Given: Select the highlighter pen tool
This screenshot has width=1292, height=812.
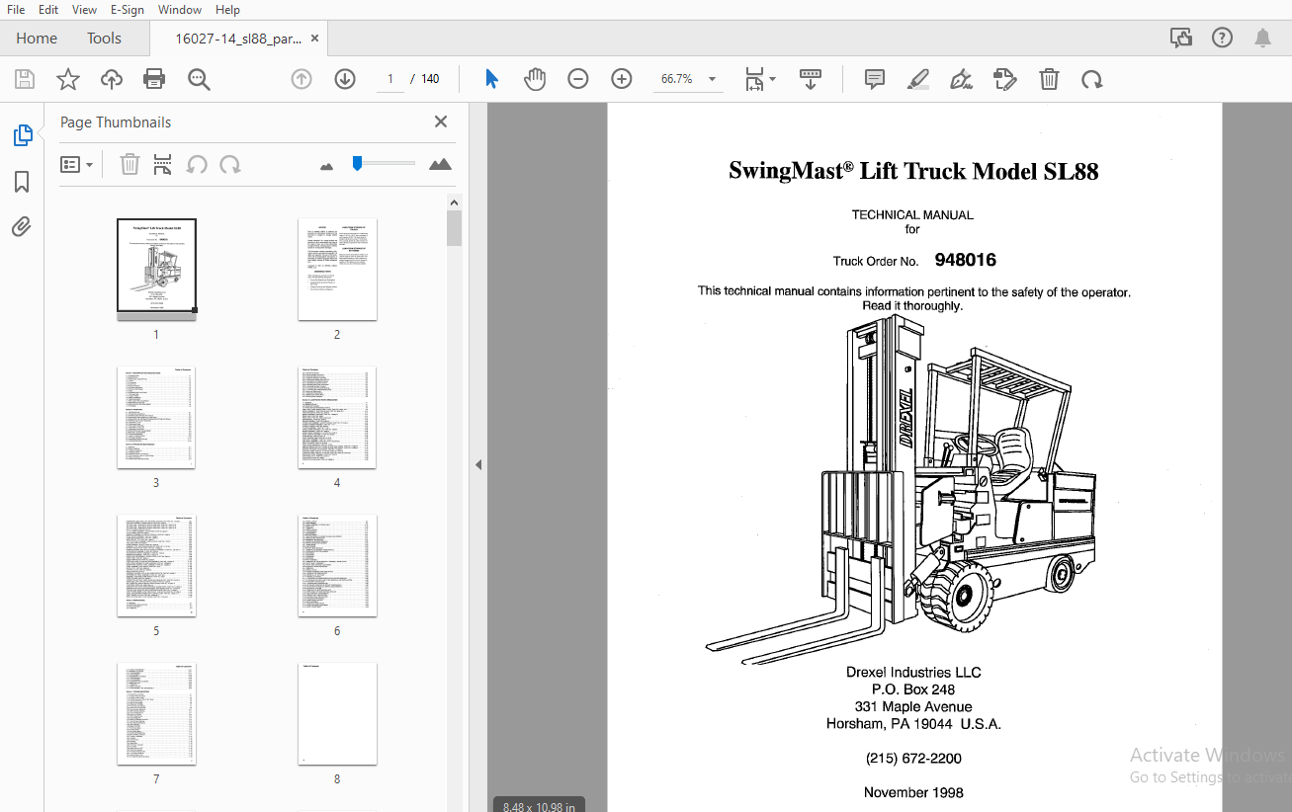Looking at the screenshot, I should [918, 79].
